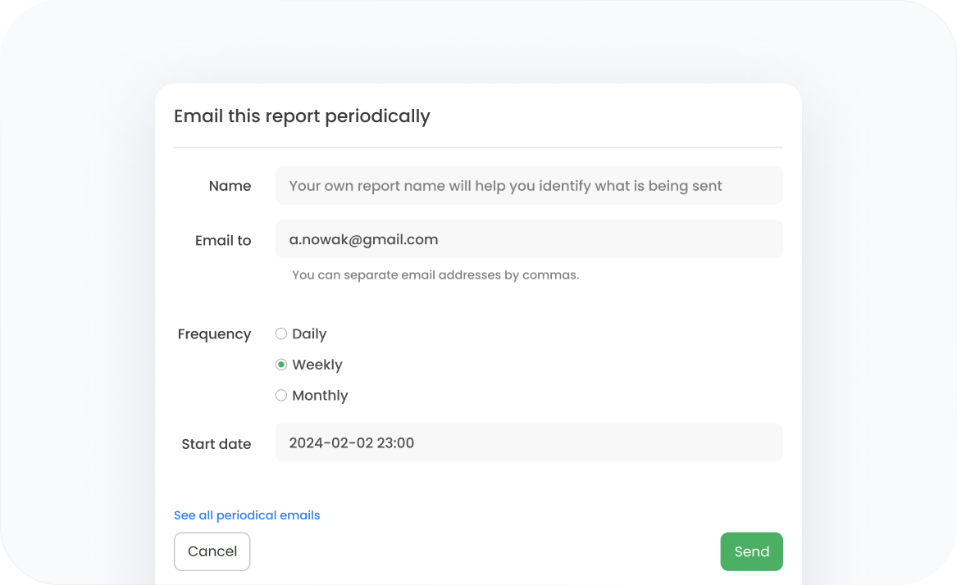Screen dimensions: 957x585
Task: Click the "Weekly" option label text
Action: pyautogui.click(x=317, y=365)
